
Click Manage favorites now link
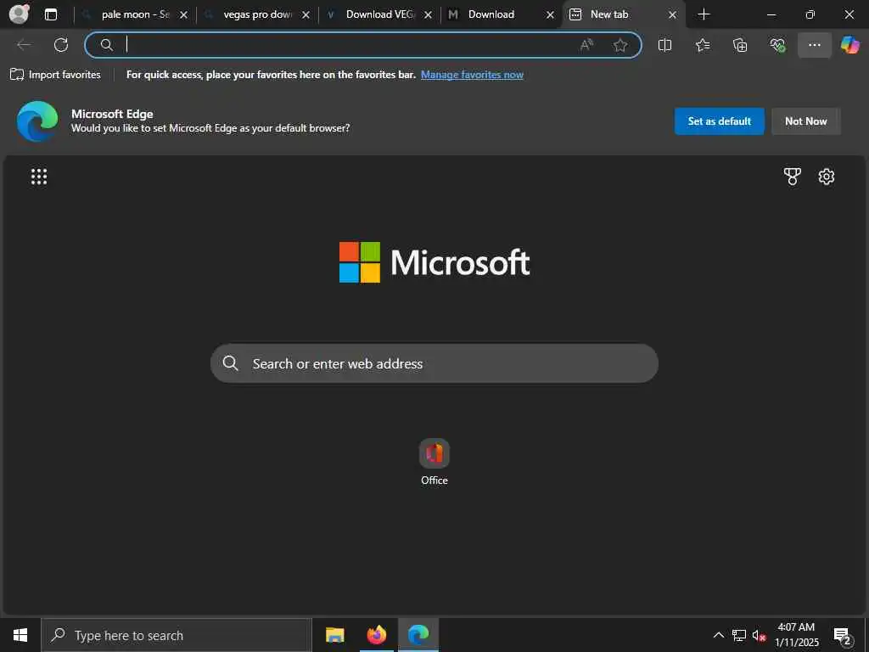472,75
